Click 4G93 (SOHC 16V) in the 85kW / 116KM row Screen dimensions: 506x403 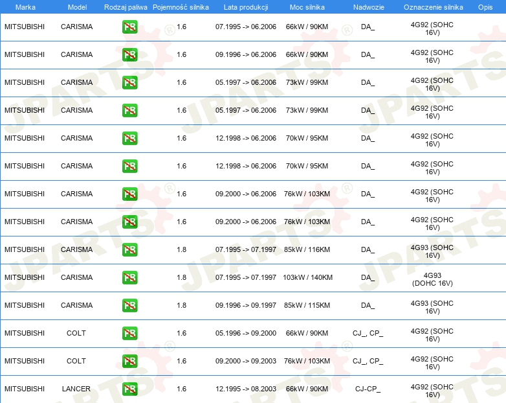pos(432,252)
